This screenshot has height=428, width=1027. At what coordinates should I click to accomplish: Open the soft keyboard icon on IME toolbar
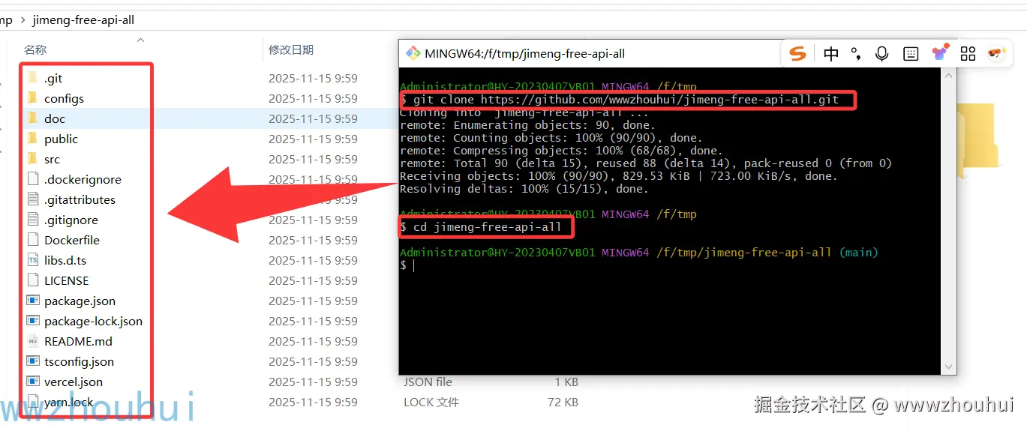point(911,53)
